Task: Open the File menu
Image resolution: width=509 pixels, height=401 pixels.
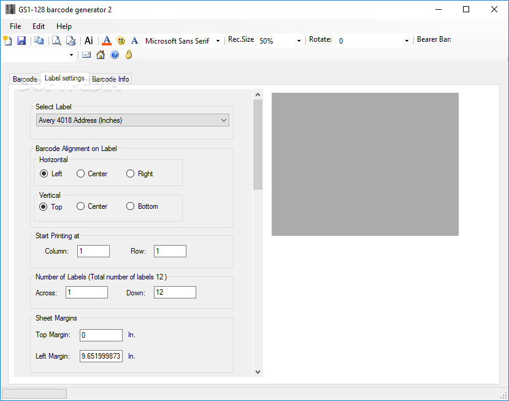Action: coord(15,26)
